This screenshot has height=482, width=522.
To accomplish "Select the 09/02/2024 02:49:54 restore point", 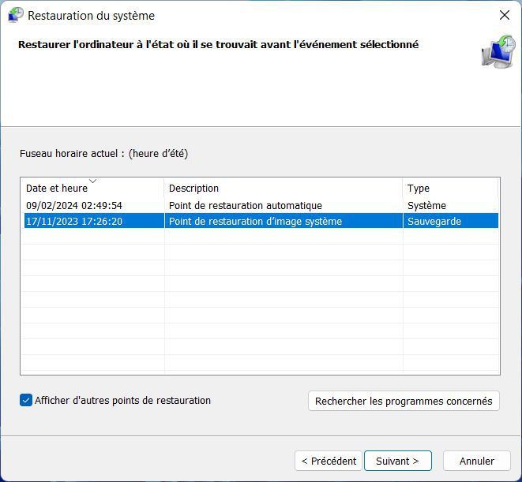I will pyautogui.click(x=261, y=206).
